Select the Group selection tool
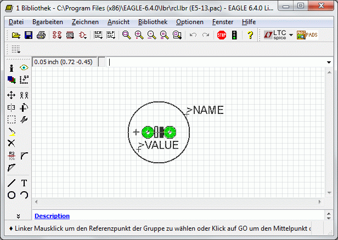The height and width of the screenshot is (240, 338). [12, 119]
